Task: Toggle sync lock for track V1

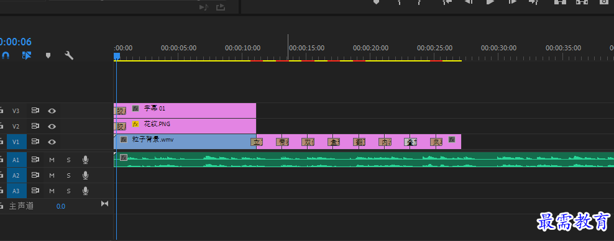Action: tap(35, 142)
